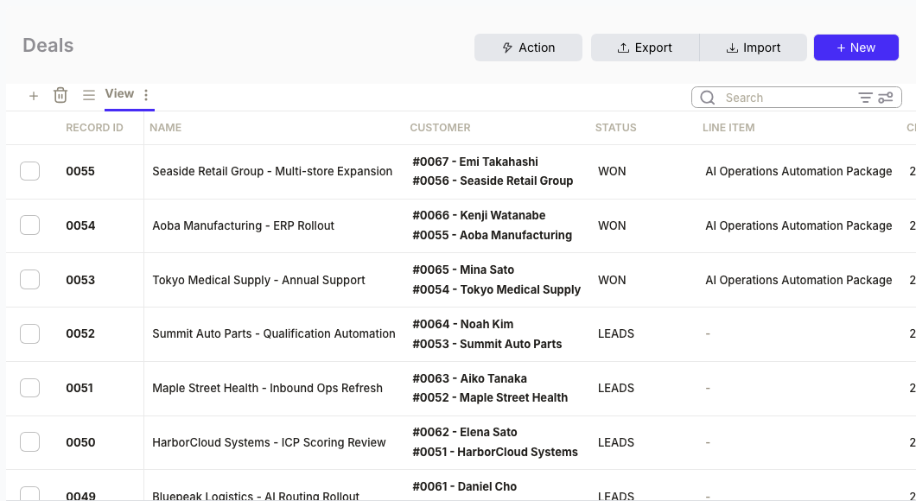Open the Status column header options
This screenshot has height=501, width=916.
pyautogui.click(x=615, y=128)
